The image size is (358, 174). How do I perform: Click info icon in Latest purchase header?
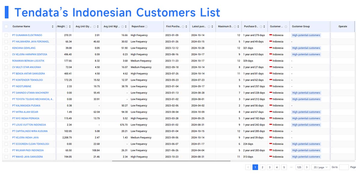pyautogui.click(x=209, y=27)
